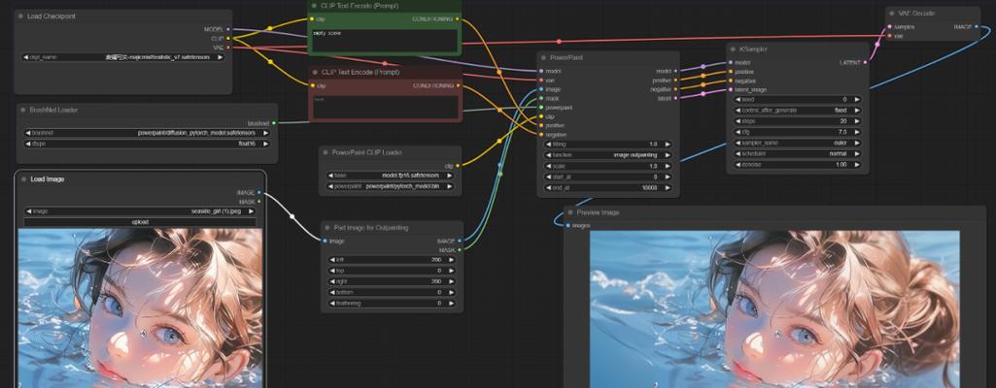996x388 pixels.
Task: Decrease the scale value in PowerPaint
Action: click(549, 166)
